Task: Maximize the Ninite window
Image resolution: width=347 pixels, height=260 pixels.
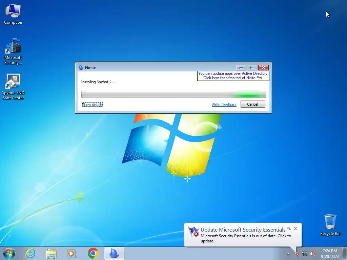Action: click(x=252, y=67)
